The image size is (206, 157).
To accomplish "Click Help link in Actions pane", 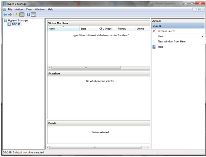I will click(160, 47).
